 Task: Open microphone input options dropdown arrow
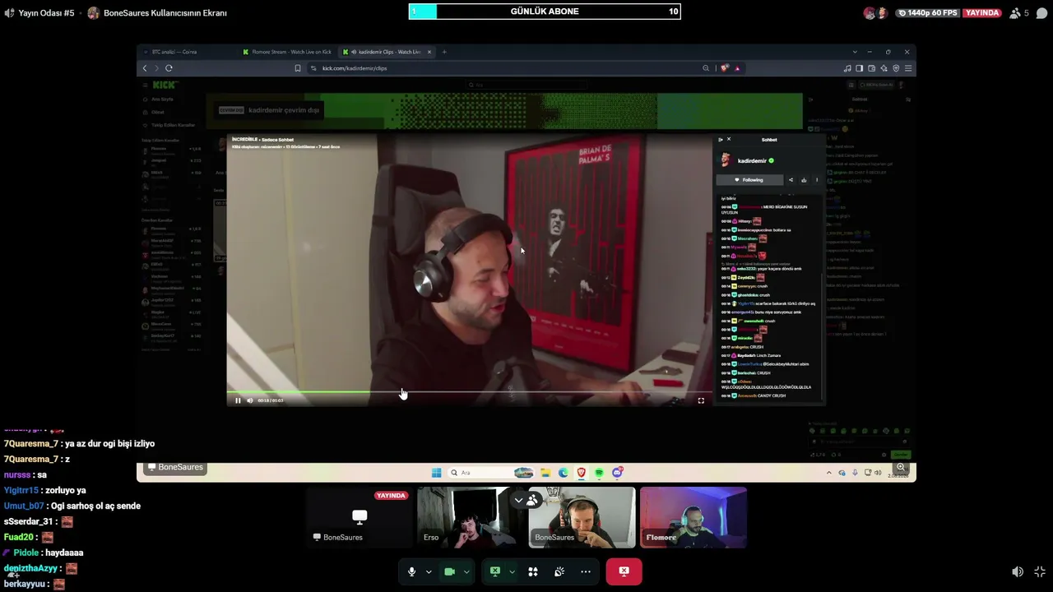coord(429,571)
